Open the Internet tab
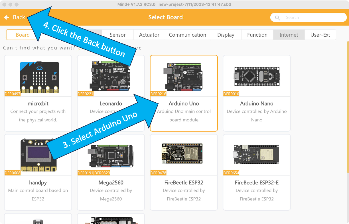 click(x=289, y=35)
